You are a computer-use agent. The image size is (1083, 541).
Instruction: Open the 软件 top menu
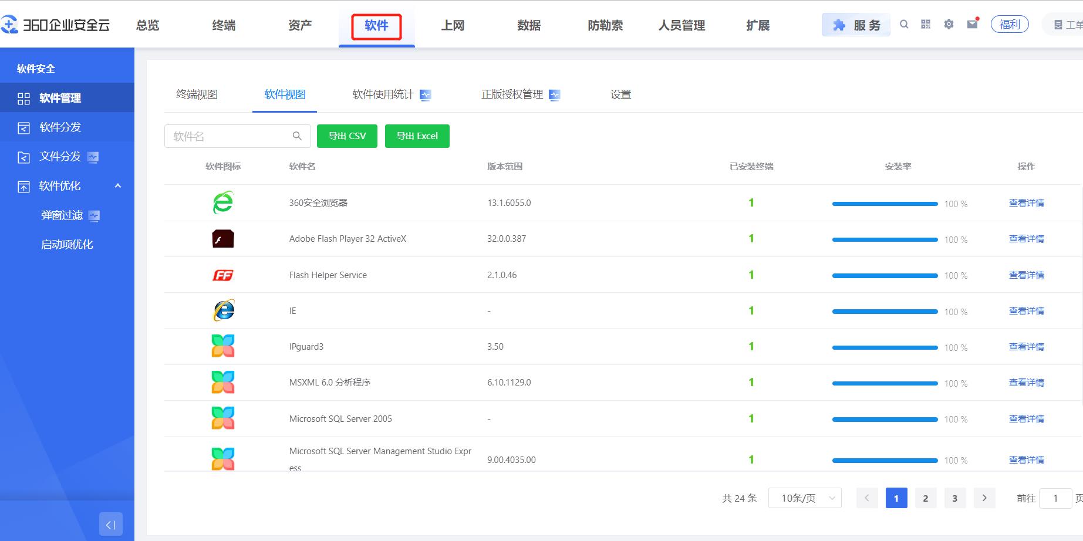pos(376,25)
